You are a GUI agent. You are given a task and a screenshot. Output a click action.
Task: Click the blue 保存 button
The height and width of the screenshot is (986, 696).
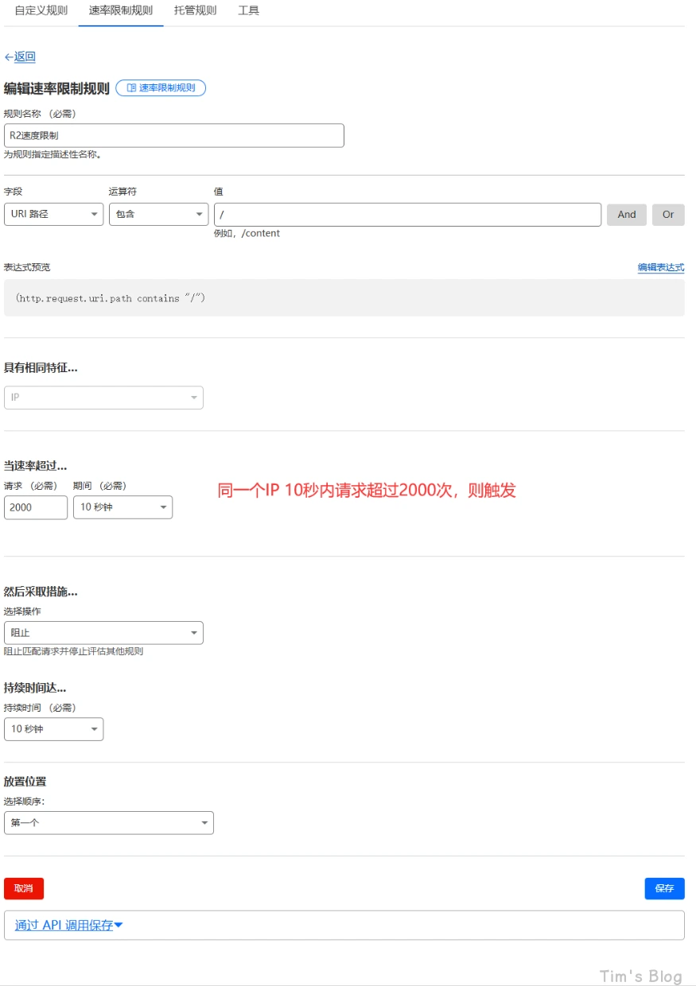pos(664,889)
